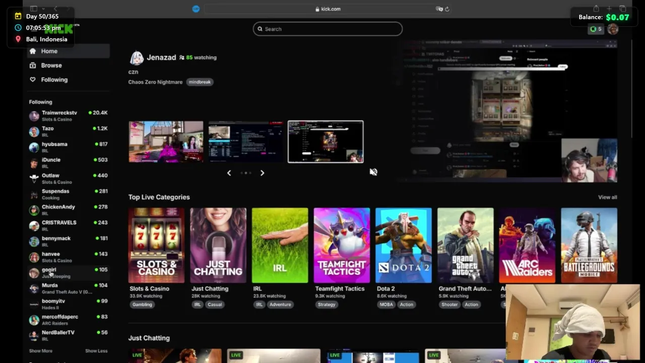This screenshot has width=645, height=363.
Task: Select Murda channel row
Action: pos(69,288)
